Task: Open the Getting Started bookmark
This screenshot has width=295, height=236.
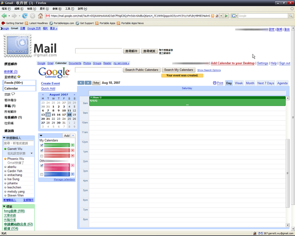Action: click(12, 23)
